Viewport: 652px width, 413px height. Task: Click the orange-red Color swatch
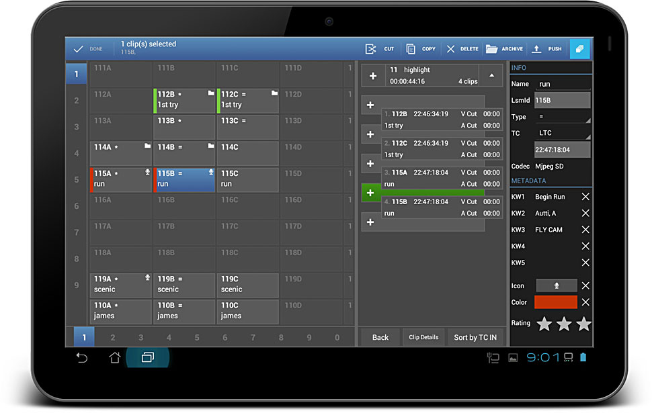coord(555,302)
